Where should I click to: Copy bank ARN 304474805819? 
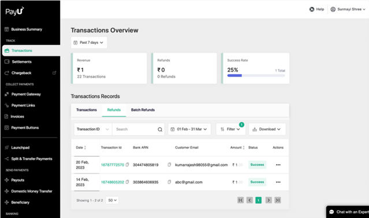coord(169,164)
